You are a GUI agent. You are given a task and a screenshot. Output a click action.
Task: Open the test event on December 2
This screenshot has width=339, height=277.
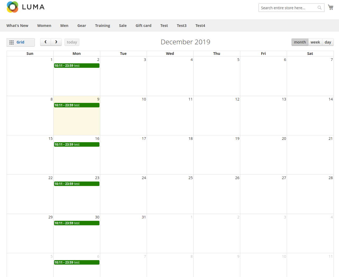tap(77, 66)
